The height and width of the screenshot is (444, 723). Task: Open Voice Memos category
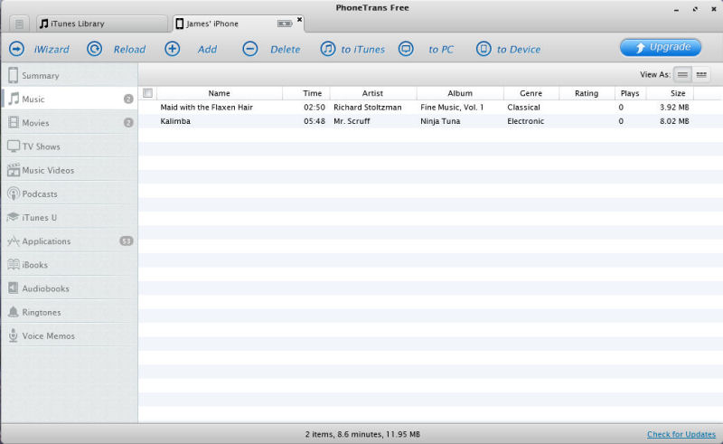point(70,336)
